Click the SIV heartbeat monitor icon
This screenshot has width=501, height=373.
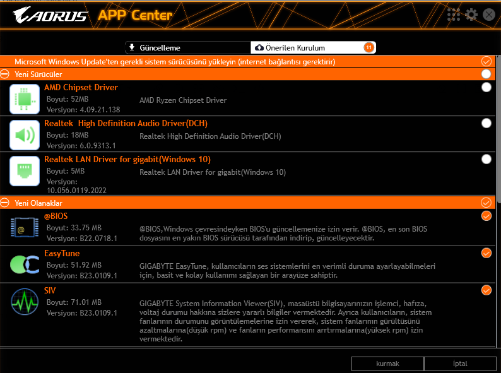coord(25,302)
